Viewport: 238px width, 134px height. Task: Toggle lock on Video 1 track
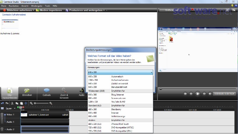(x=2, y=119)
